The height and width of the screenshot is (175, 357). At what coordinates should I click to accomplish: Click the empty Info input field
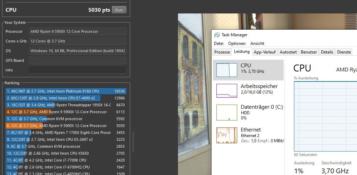point(78,70)
